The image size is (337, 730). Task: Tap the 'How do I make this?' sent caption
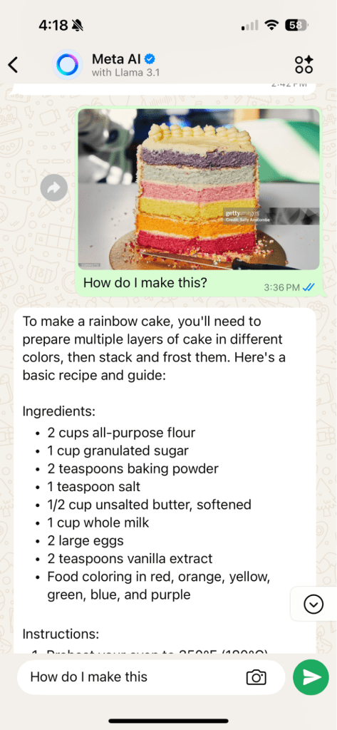click(145, 282)
